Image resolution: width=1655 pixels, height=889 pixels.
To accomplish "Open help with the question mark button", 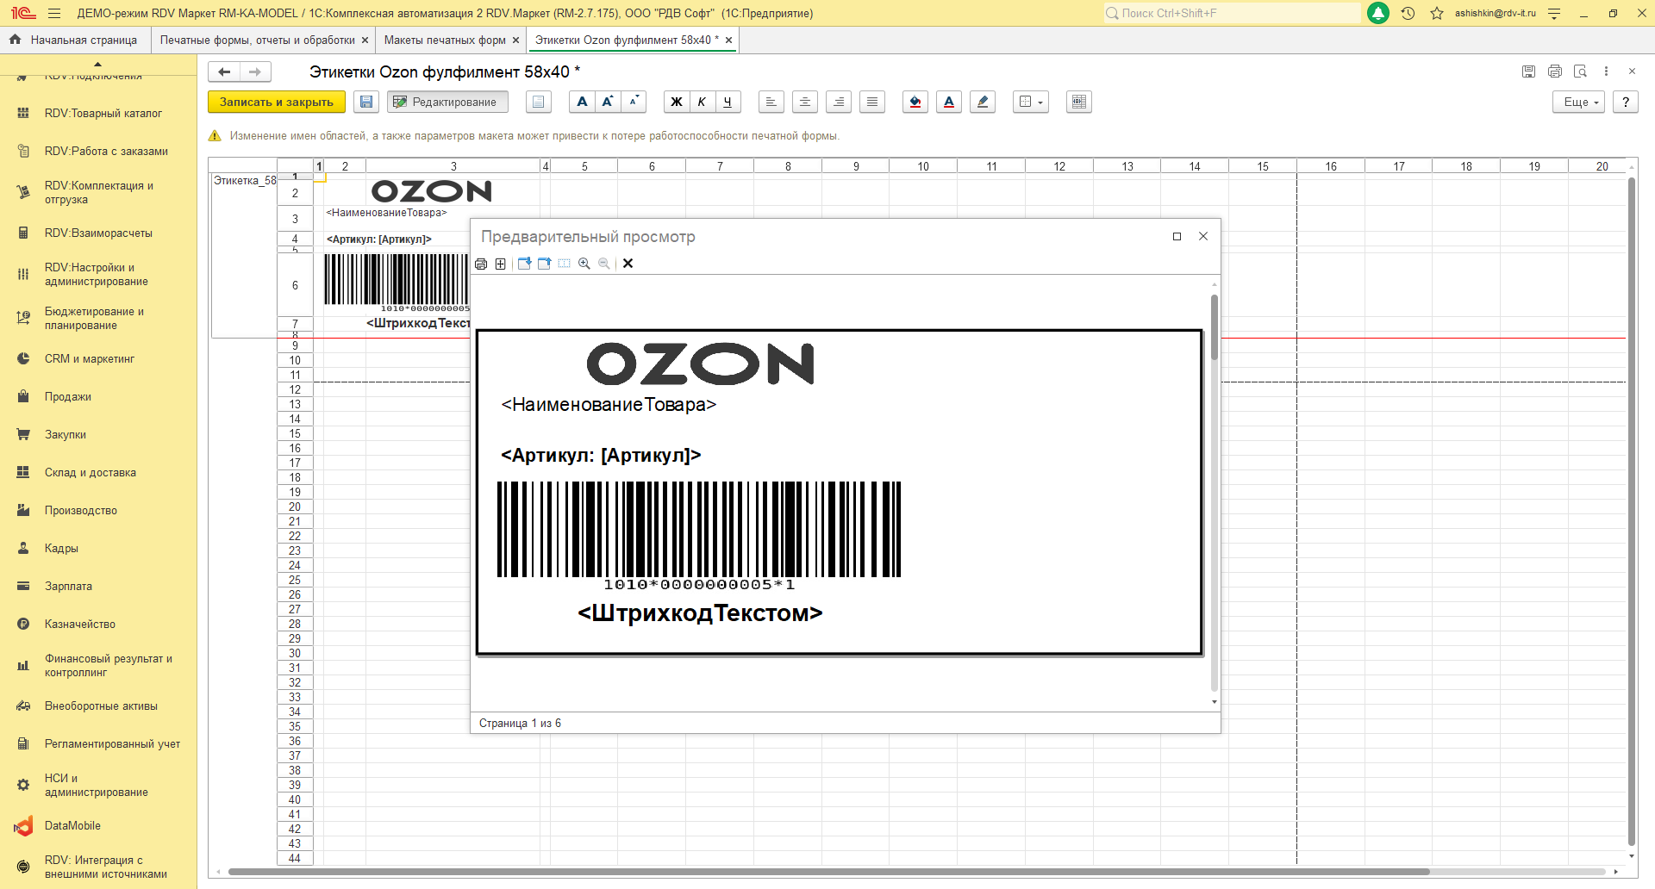I will pos(1626,102).
